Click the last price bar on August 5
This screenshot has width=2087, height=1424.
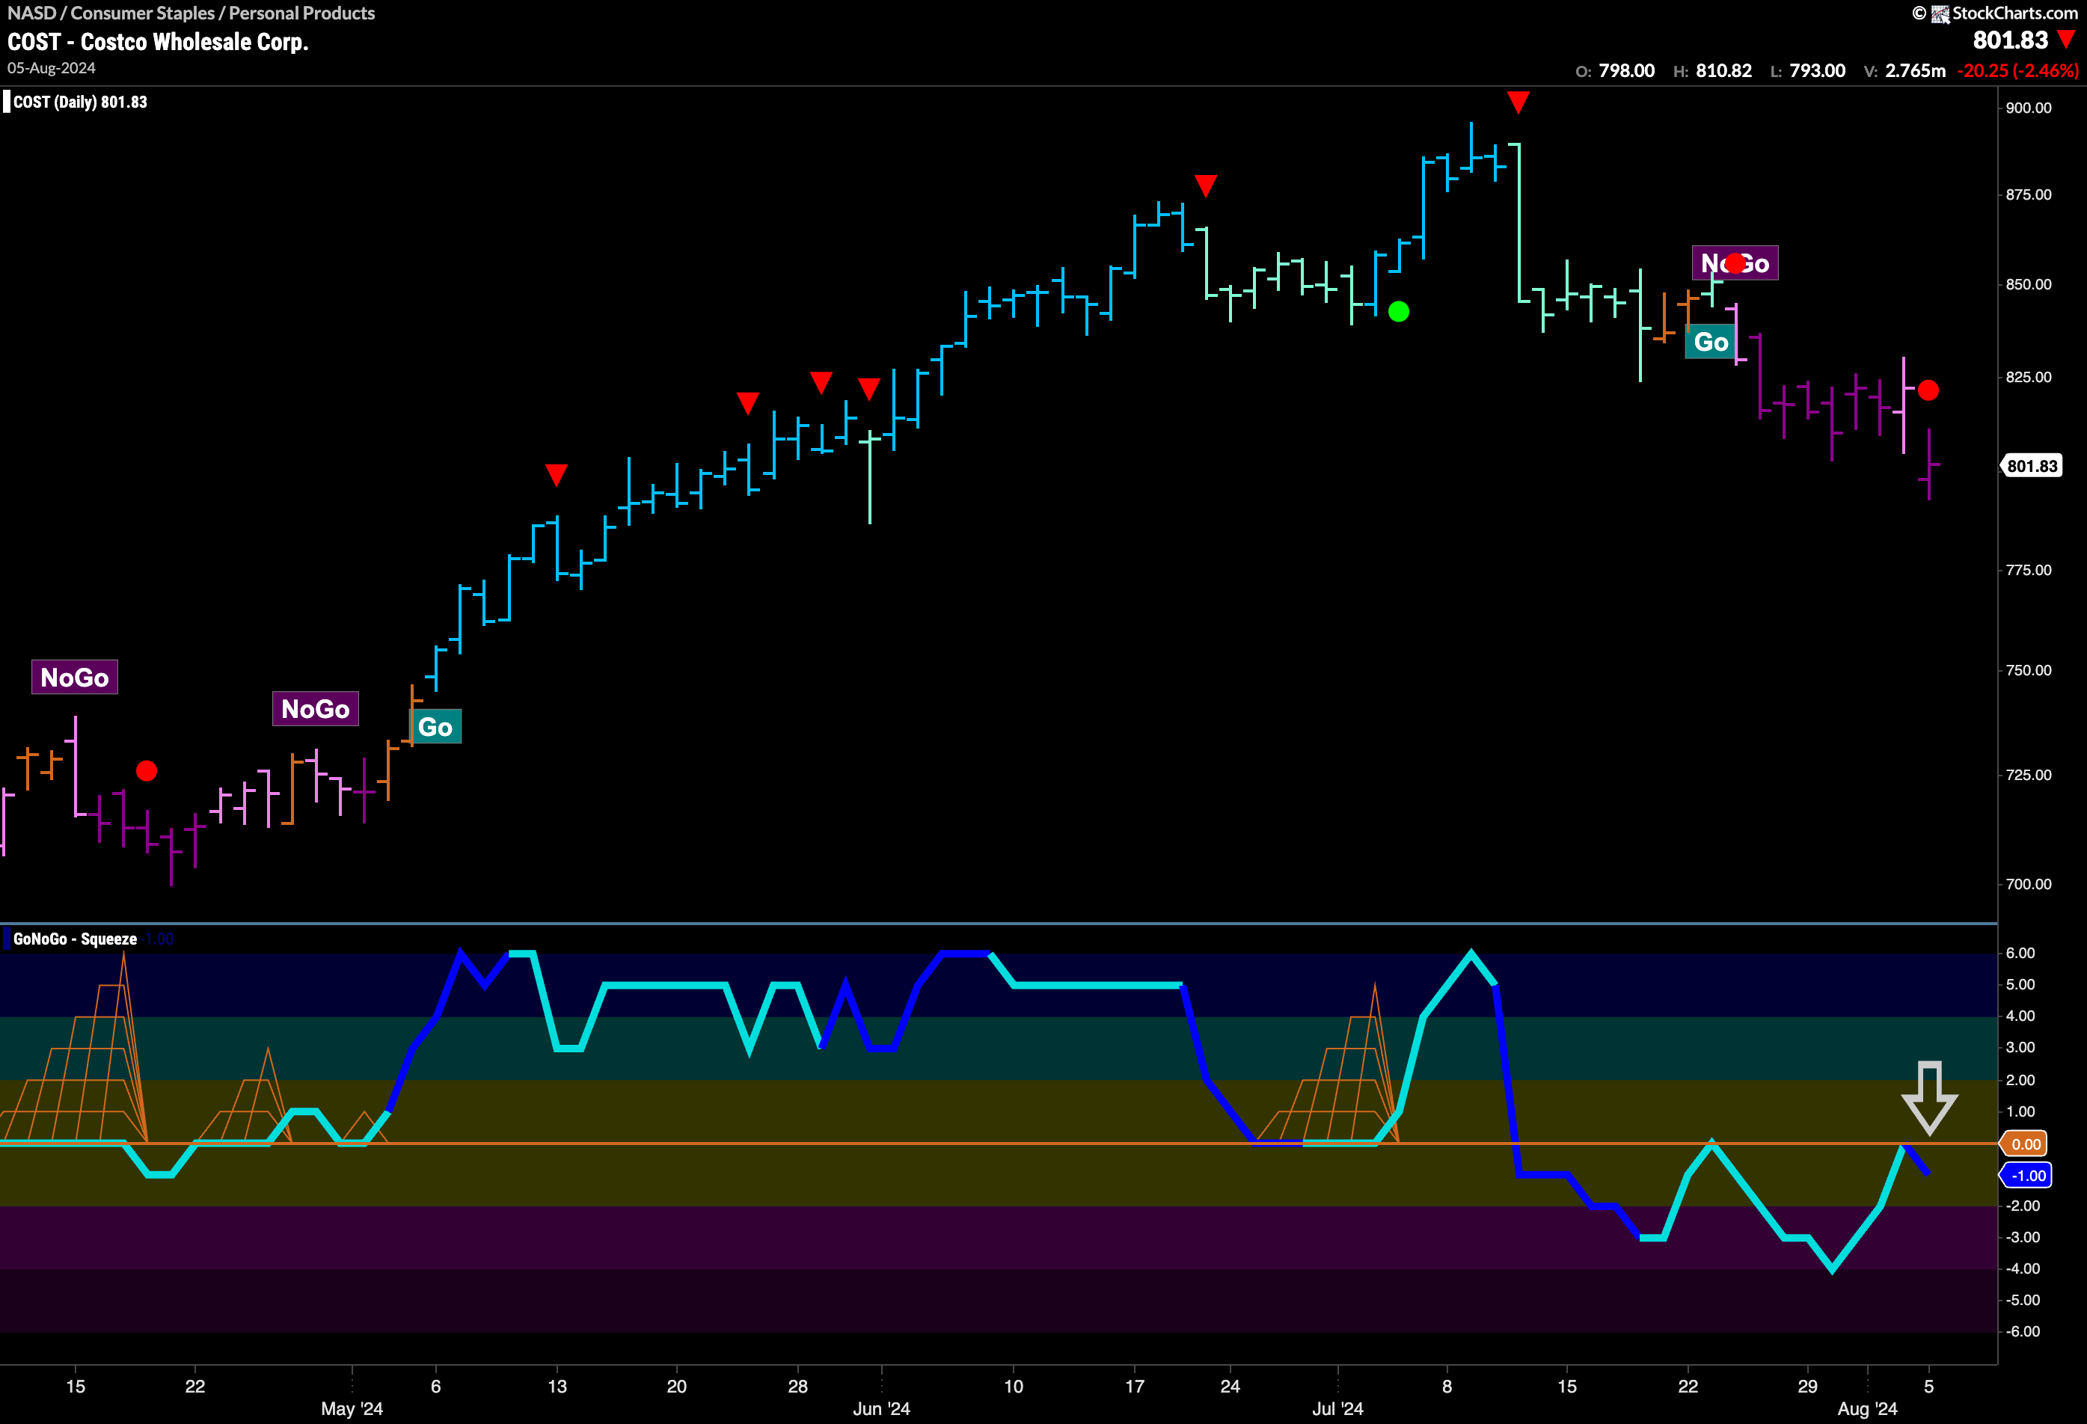[1929, 464]
